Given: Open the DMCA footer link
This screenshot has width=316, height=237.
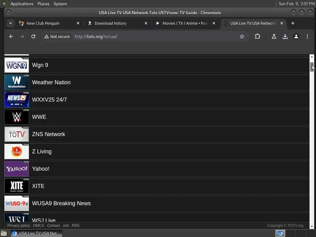Looking at the screenshot, I should click(38, 226).
